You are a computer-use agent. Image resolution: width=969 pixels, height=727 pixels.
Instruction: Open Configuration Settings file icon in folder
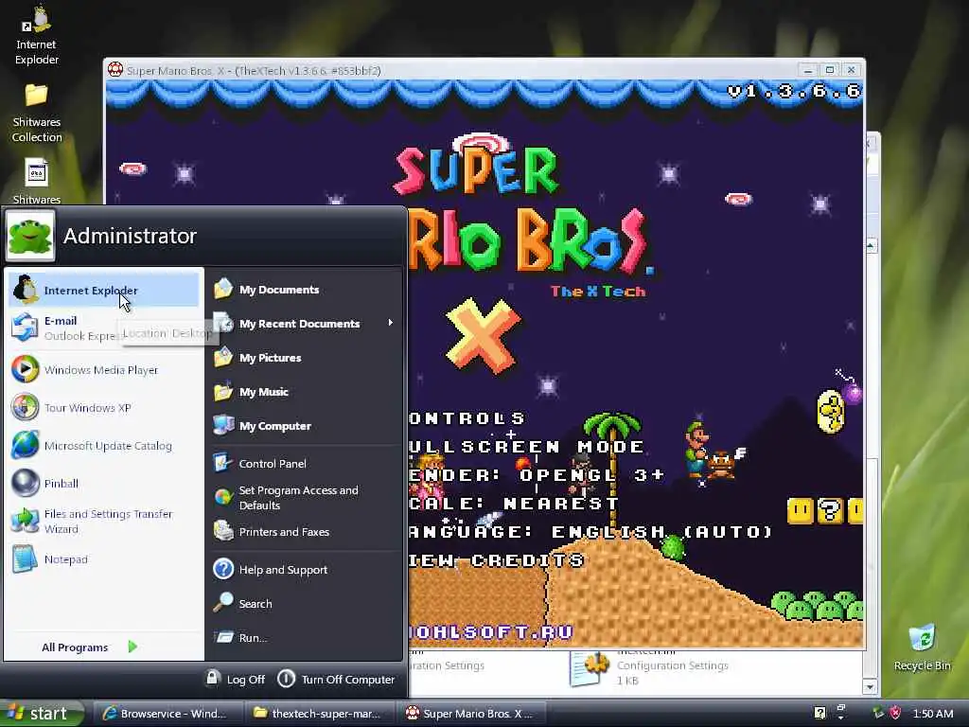[x=589, y=669]
